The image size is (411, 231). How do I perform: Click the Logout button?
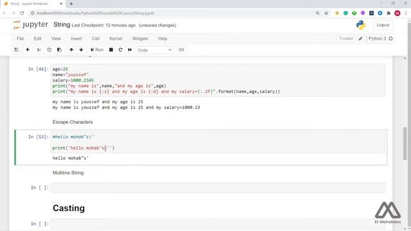(383, 25)
